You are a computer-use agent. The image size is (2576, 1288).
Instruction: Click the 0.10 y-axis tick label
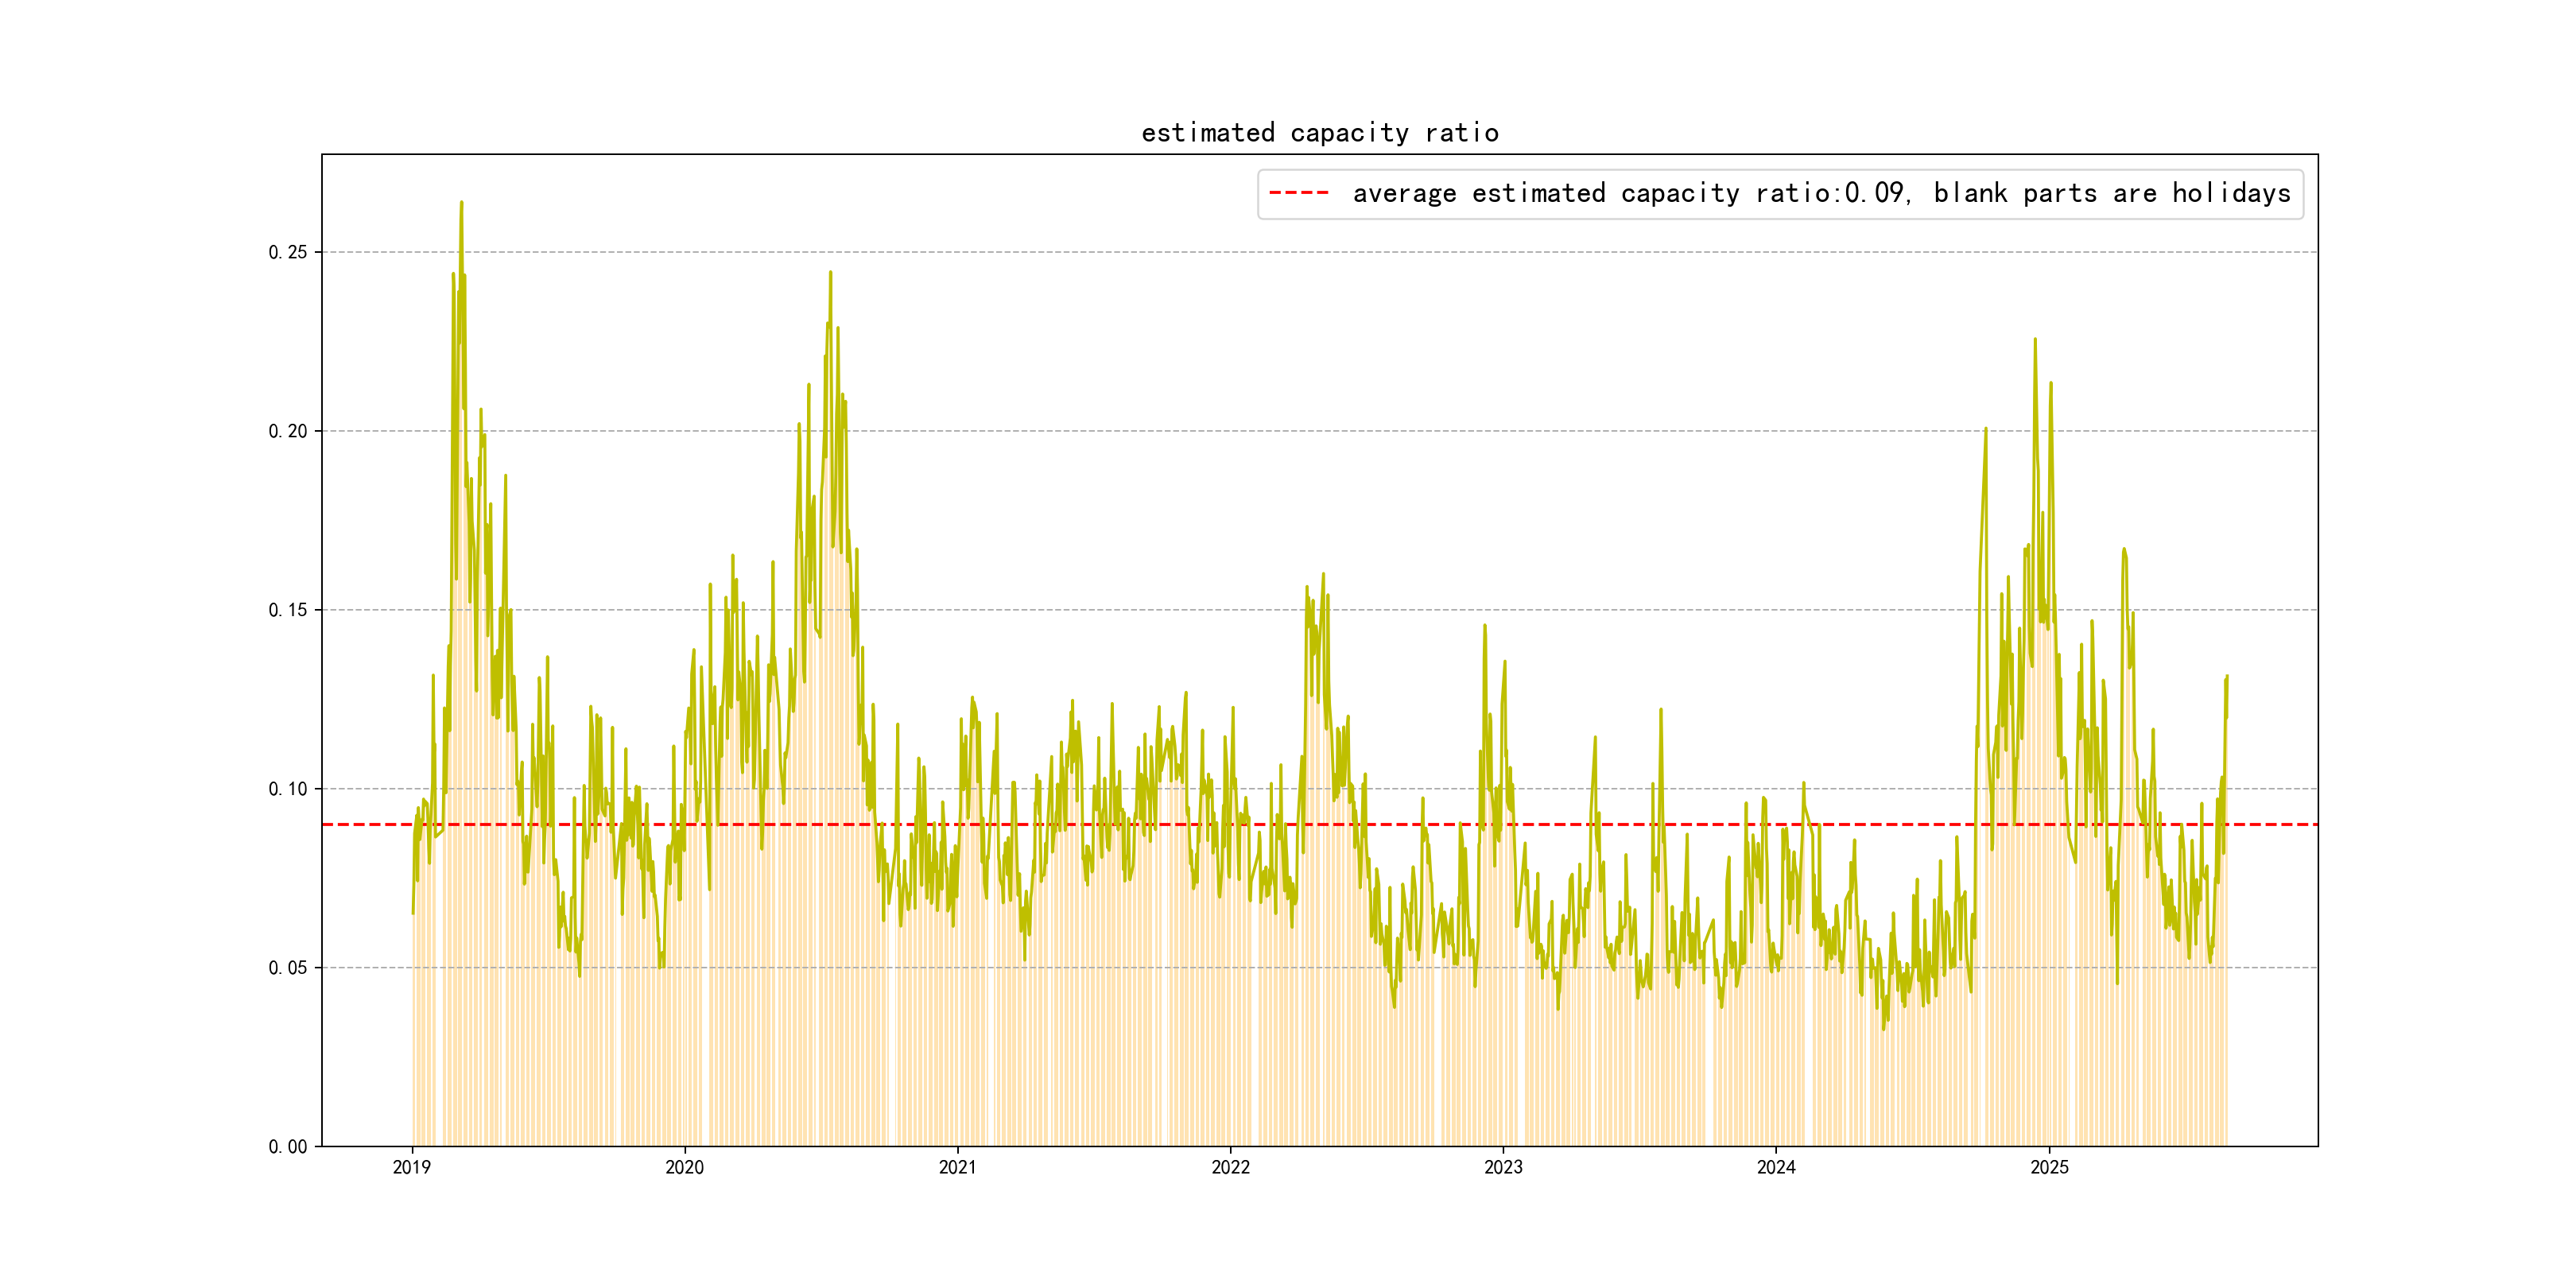287,789
